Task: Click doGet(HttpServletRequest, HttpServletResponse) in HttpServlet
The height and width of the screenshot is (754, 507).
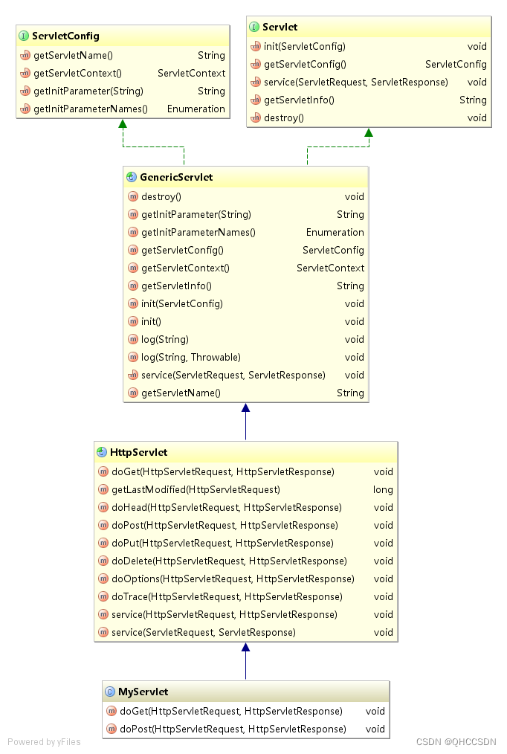Action: tap(223, 471)
